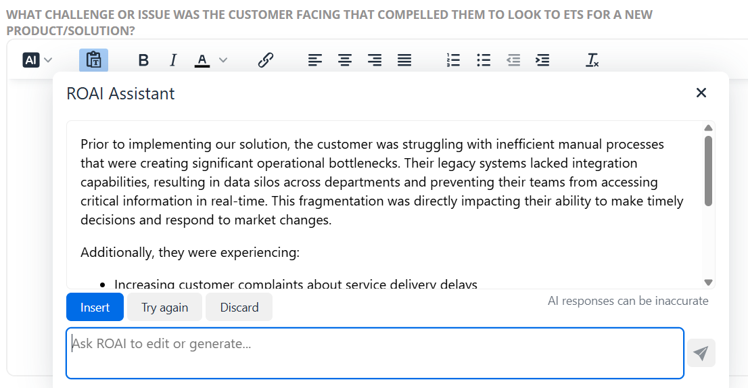Insert a hyperlink with link icon

[265, 60]
